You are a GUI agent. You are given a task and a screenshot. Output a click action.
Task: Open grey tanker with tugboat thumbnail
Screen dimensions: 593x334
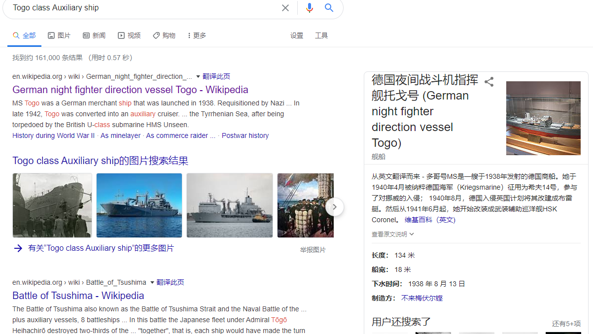pos(230,205)
